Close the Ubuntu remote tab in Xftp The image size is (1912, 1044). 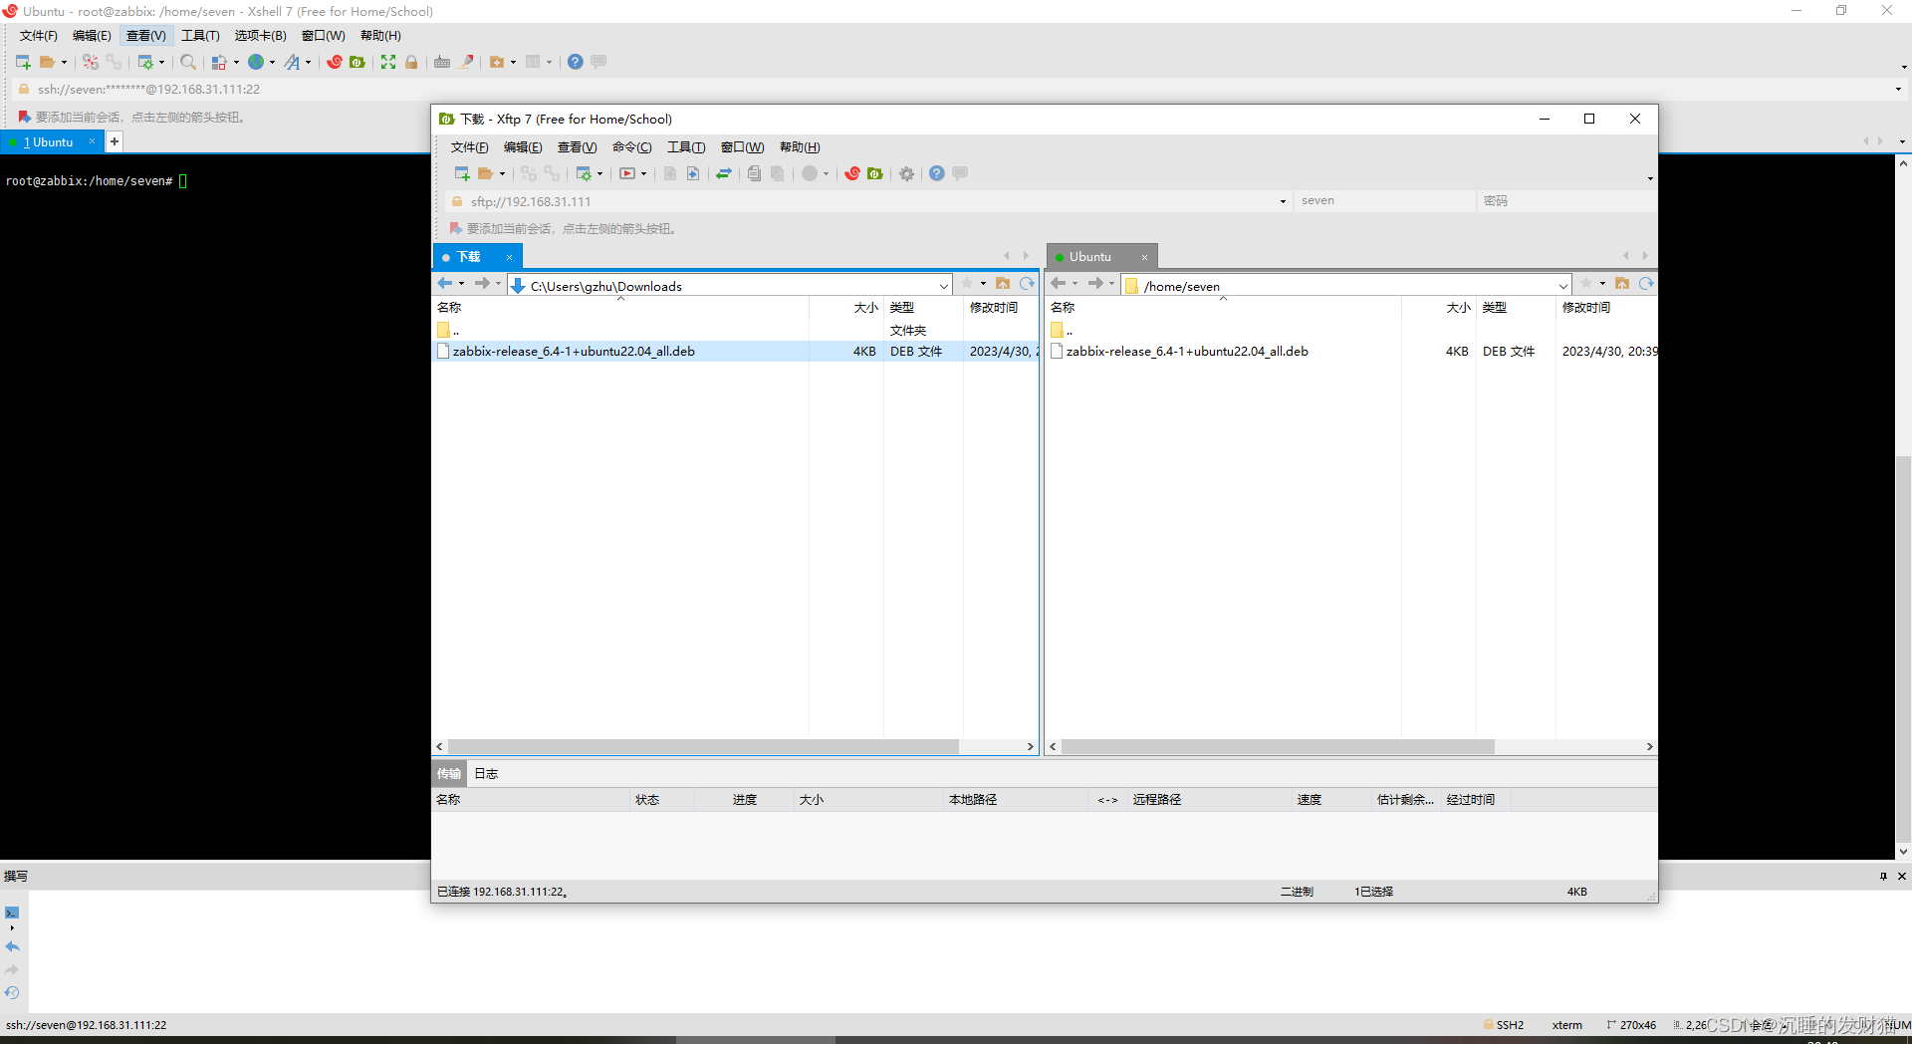click(x=1144, y=257)
